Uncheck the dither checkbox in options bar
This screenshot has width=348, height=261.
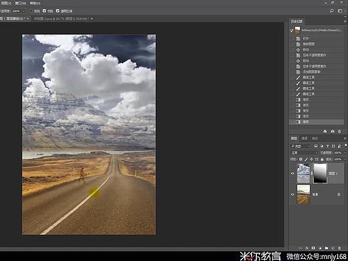point(44,11)
